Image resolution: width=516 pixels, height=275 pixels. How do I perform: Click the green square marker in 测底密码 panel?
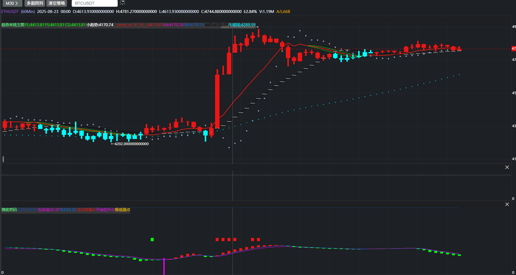(152, 239)
